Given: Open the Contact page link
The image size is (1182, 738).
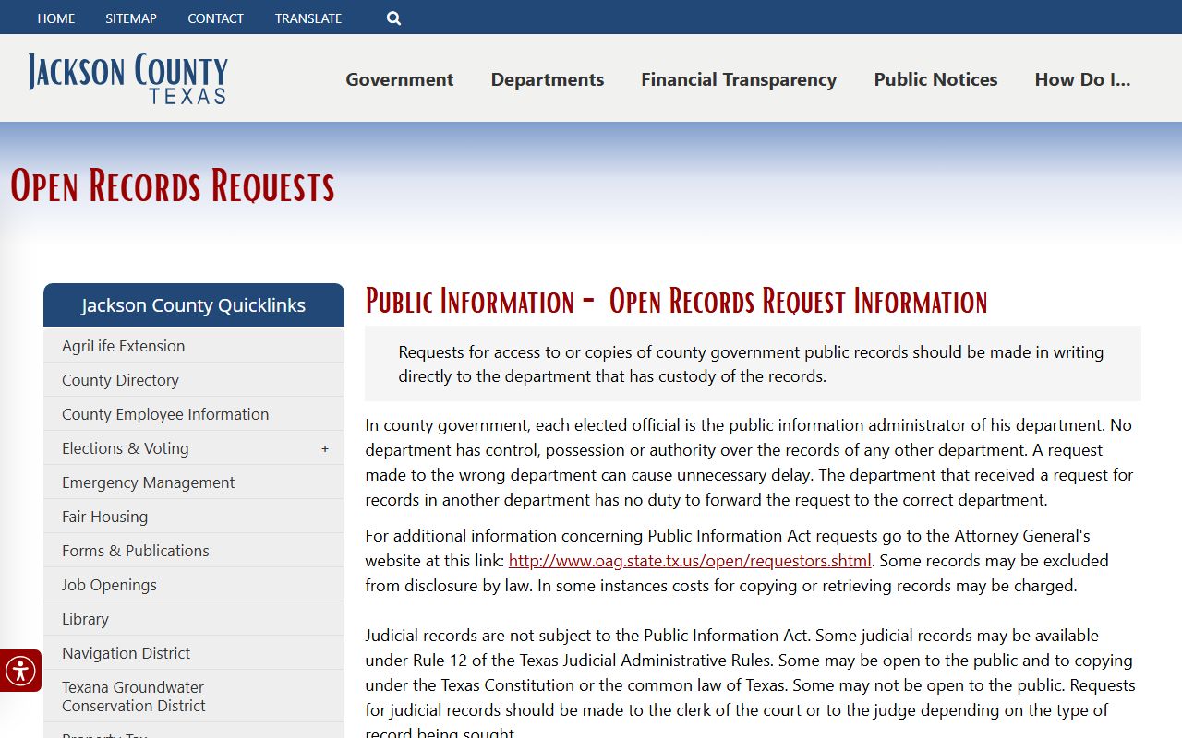Looking at the screenshot, I should 215,18.
